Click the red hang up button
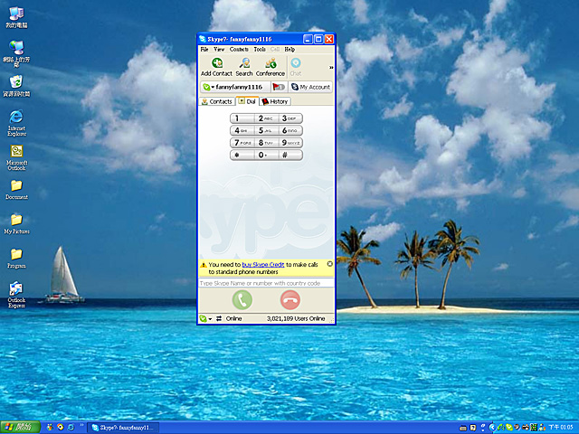The height and width of the screenshot is (434, 579). 290,300
